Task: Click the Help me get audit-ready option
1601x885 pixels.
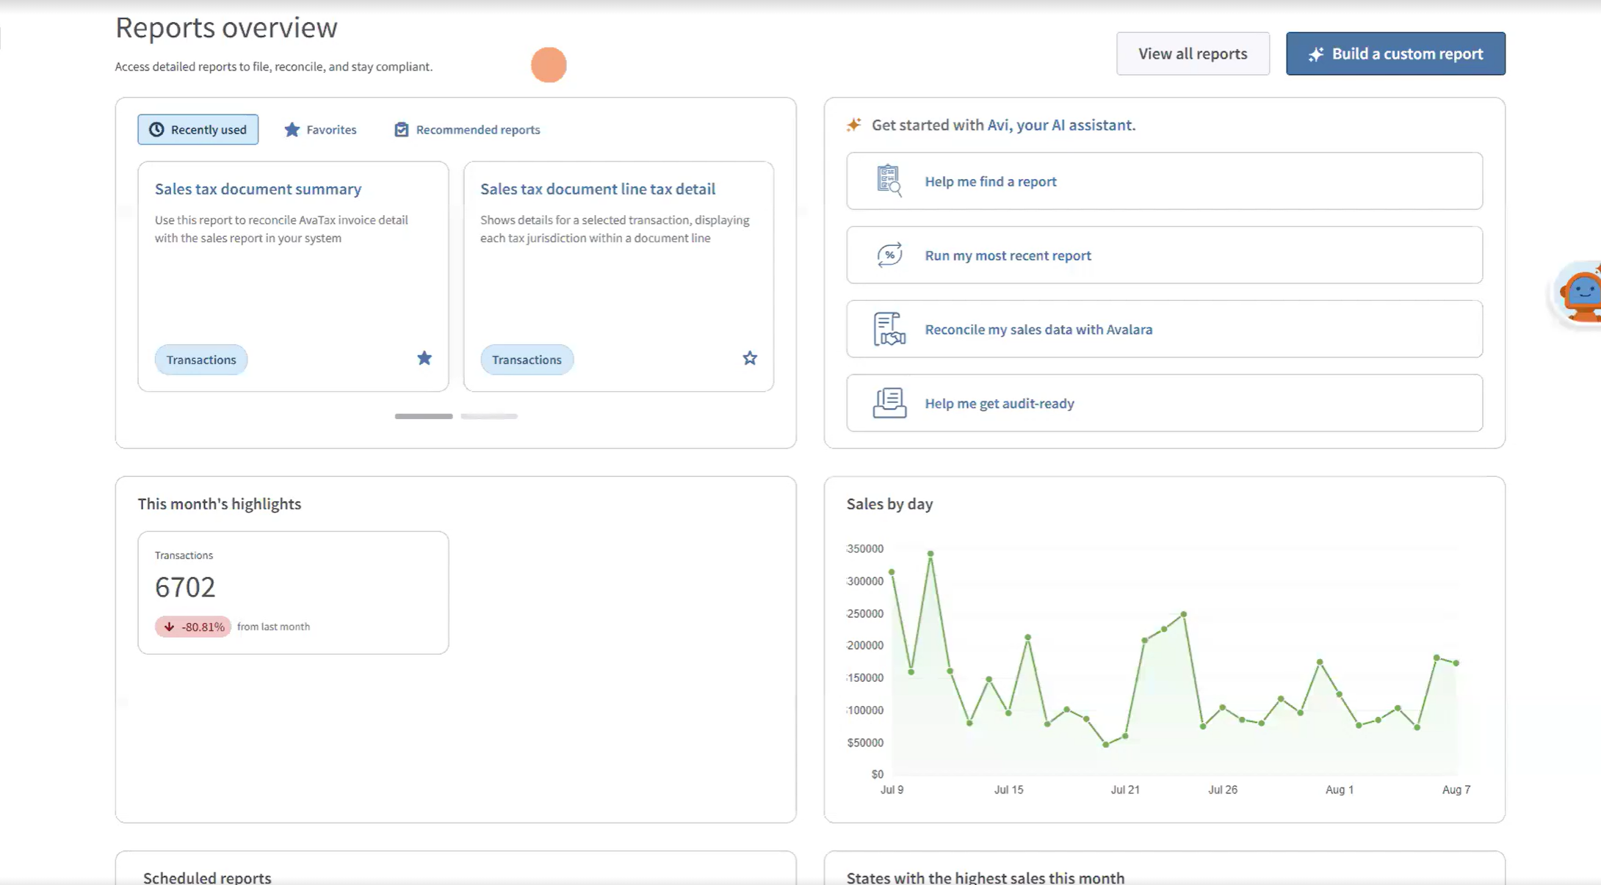Action: pos(999,404)
